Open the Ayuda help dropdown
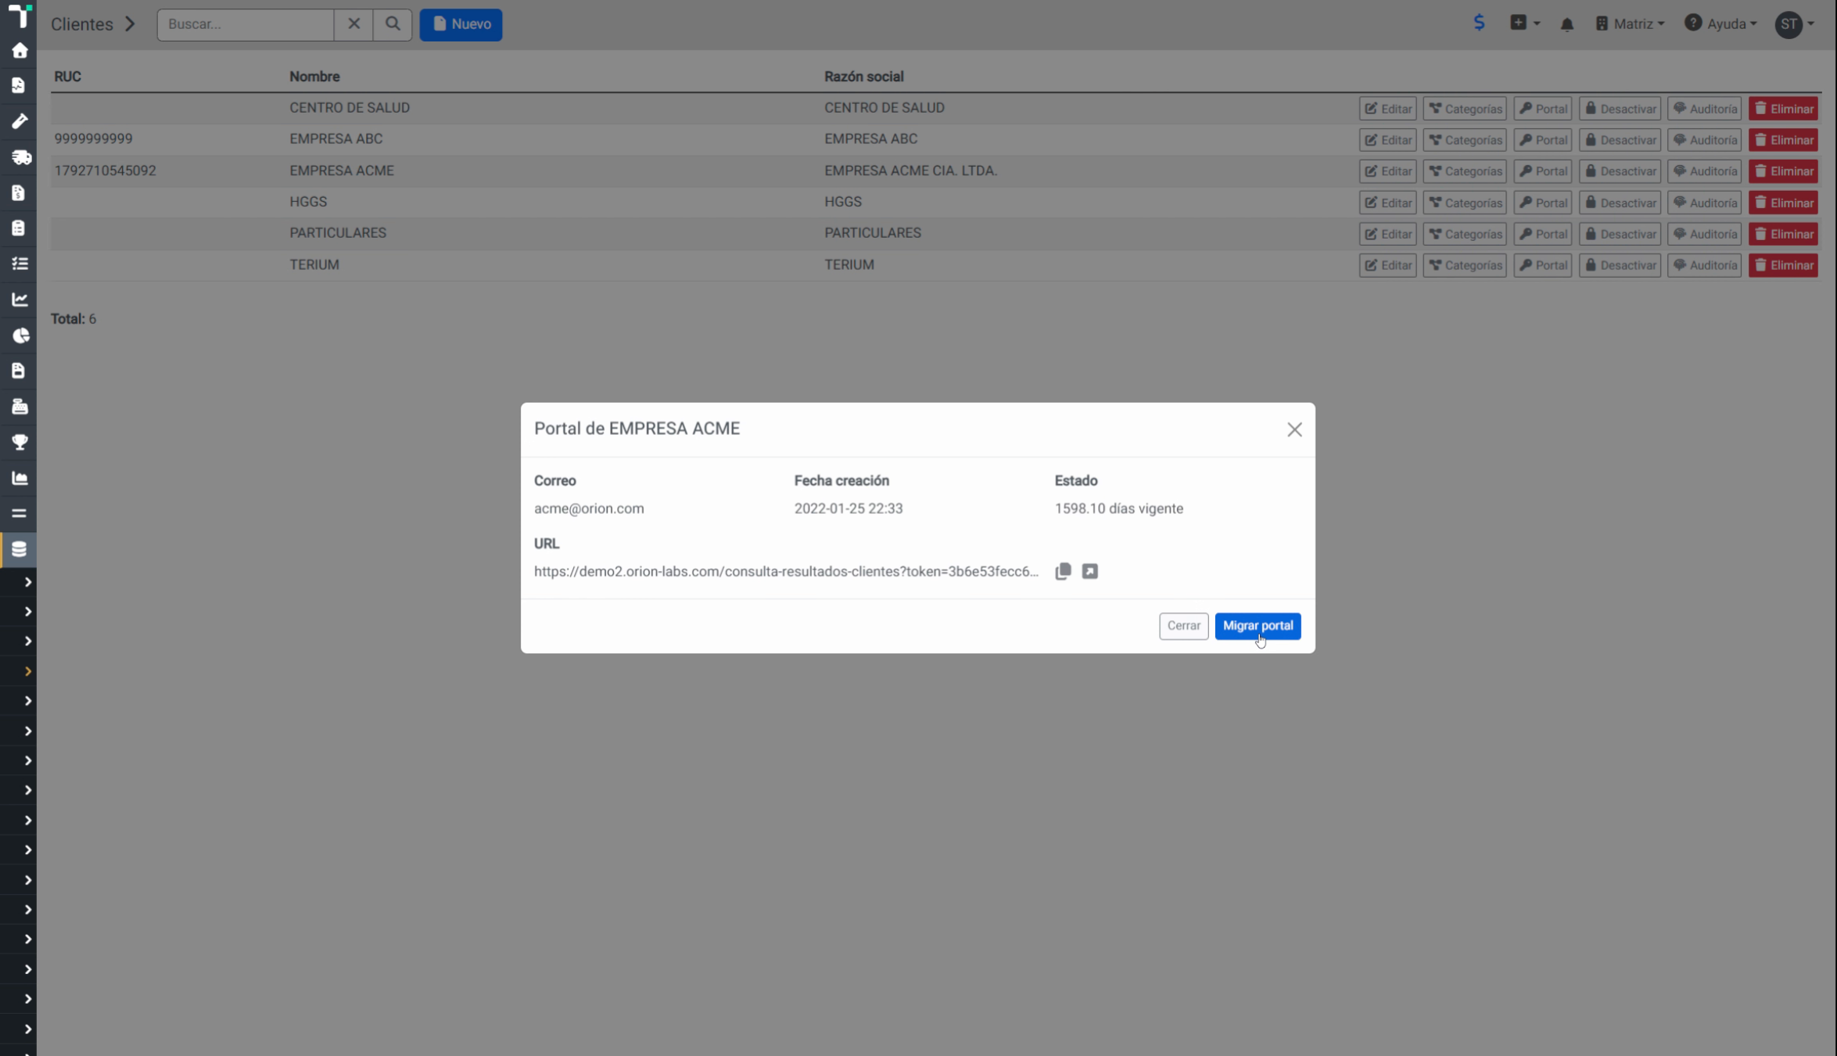Image resolution: width=1837 pixels, height=1056 pixels. coord(1720,24)
